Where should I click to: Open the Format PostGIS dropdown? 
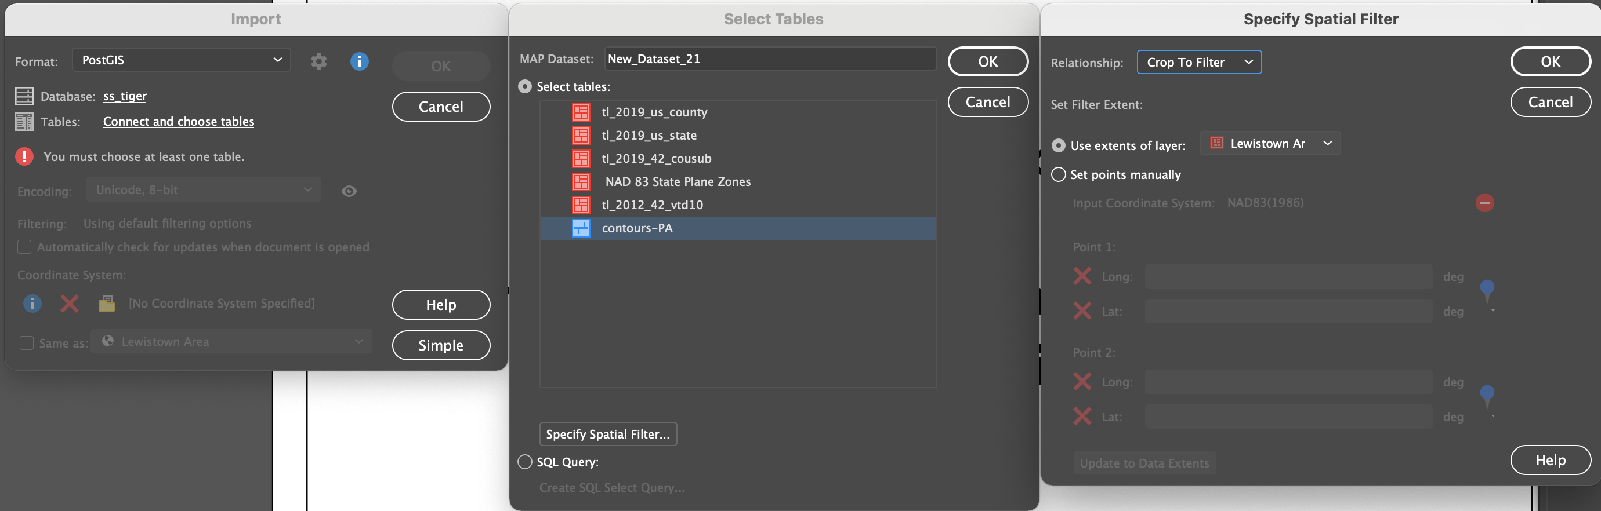[182, 60]
